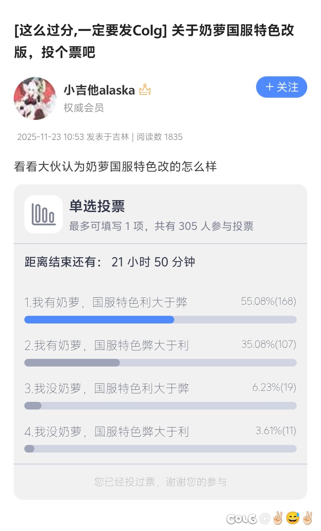
Task: Select option 1 我有奶萝 利大于弊
Action: pyautogui.click(x=106, y=302)
